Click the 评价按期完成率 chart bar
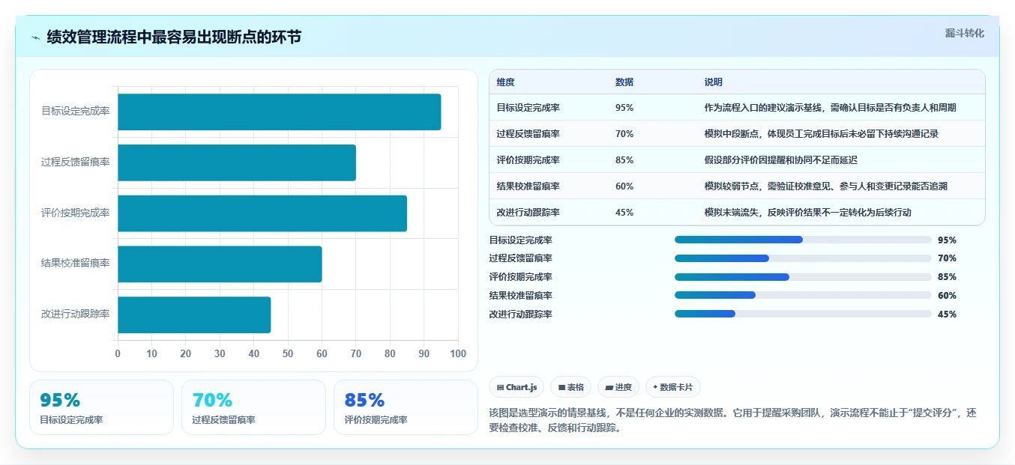 click(262, 213)
